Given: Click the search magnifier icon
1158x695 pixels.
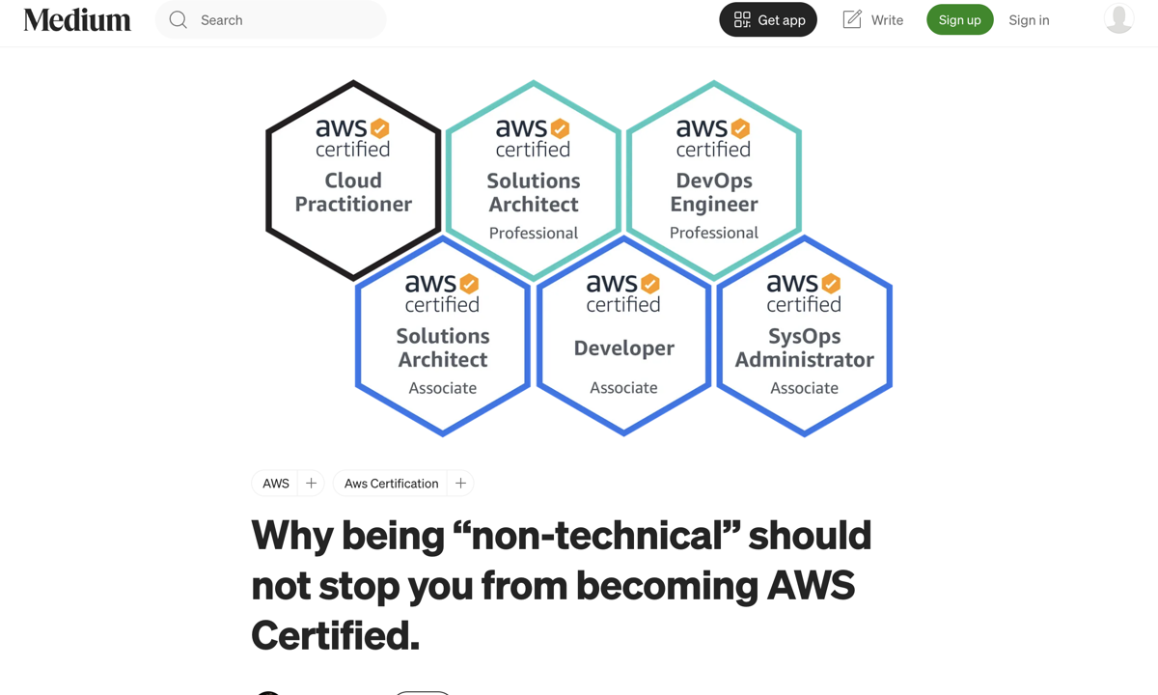Looking at the screenshot, I should point(179,19).
